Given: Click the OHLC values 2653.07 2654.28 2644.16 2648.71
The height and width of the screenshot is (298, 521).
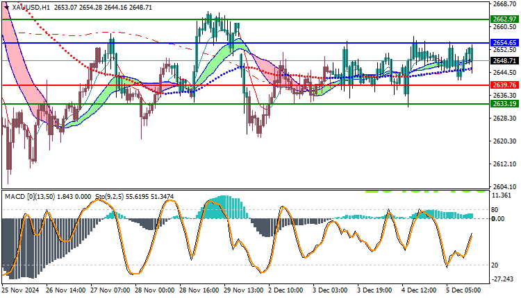Looking at the screenshot, I should (x=103, y=8).
